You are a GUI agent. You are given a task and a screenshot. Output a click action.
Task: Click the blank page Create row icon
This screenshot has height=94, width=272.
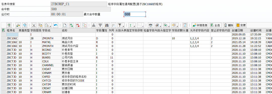[x=64, y=25]
